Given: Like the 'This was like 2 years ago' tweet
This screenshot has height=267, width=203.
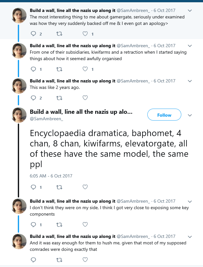Looking at the screenshot, I should tap(85, 98).
